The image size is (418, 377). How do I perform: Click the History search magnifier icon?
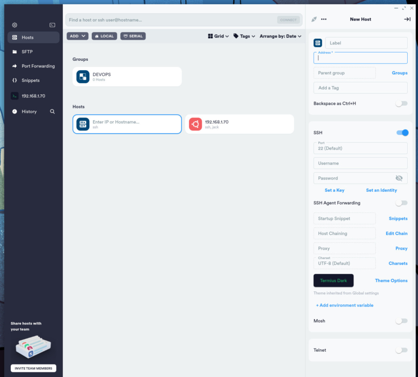coord(52,111)
